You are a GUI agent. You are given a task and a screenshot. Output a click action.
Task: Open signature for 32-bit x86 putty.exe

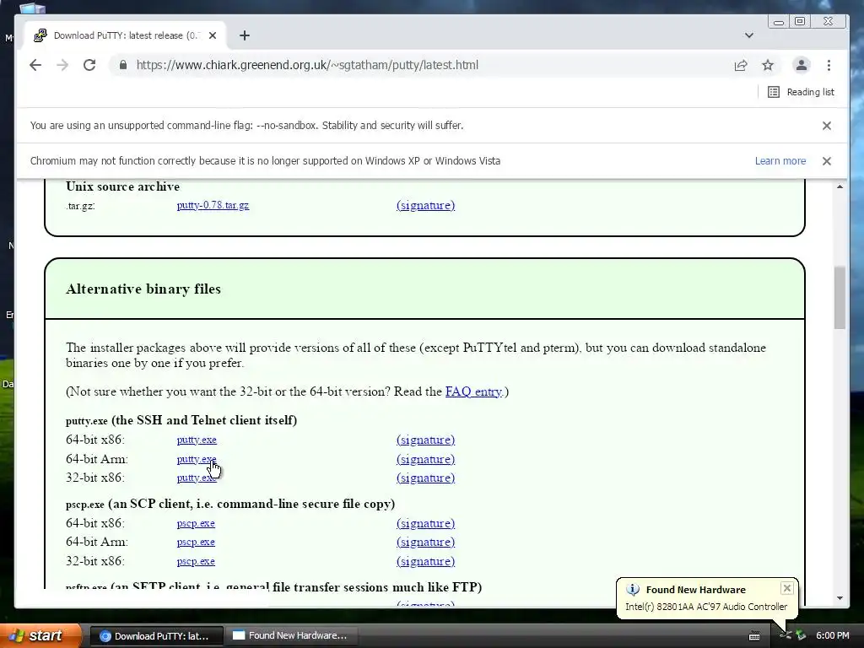425,478
